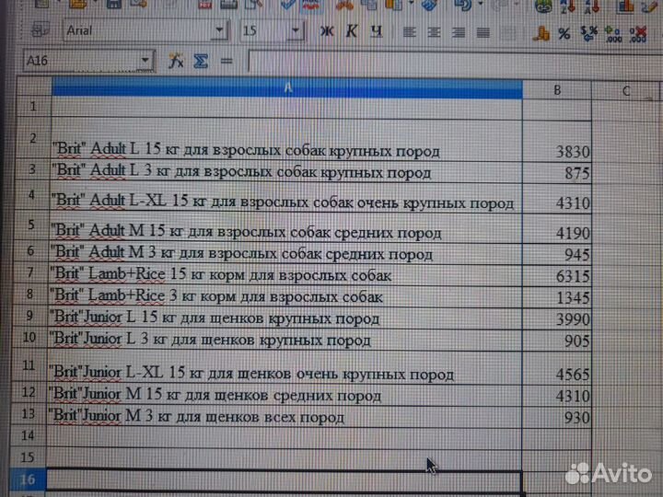663x497 pixels.
Task: Toggle AutoSpellcheck ABC icon
Action: pyautogui.click(x=311, y=6)
